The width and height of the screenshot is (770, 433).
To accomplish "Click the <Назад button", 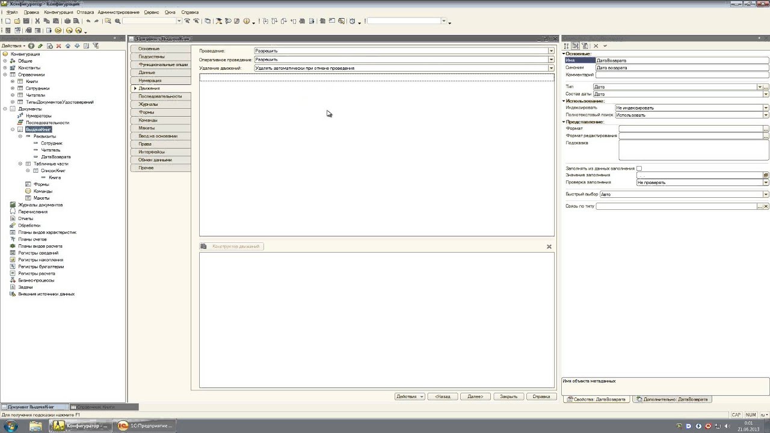I will coord(442,396).
